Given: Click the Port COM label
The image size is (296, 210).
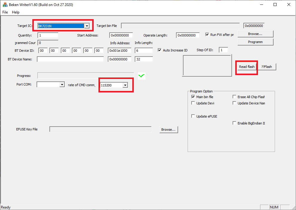Looking at the screenshot, I should [24, 84].
